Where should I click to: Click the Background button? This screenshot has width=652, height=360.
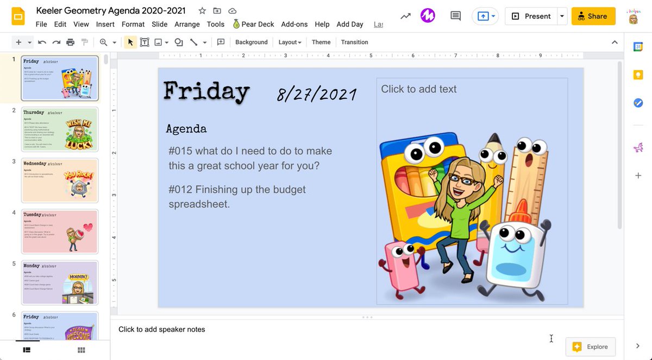coord(252,42)
